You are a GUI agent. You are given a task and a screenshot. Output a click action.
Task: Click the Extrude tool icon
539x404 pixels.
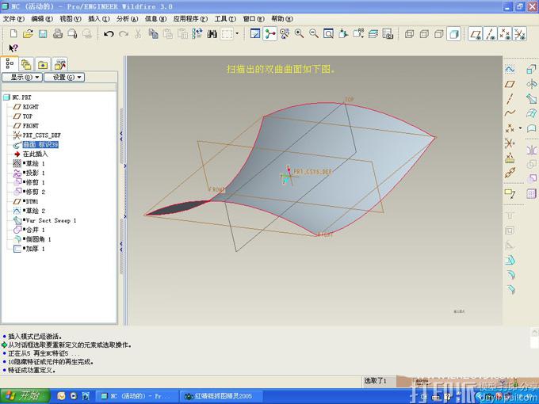(531, 69)
